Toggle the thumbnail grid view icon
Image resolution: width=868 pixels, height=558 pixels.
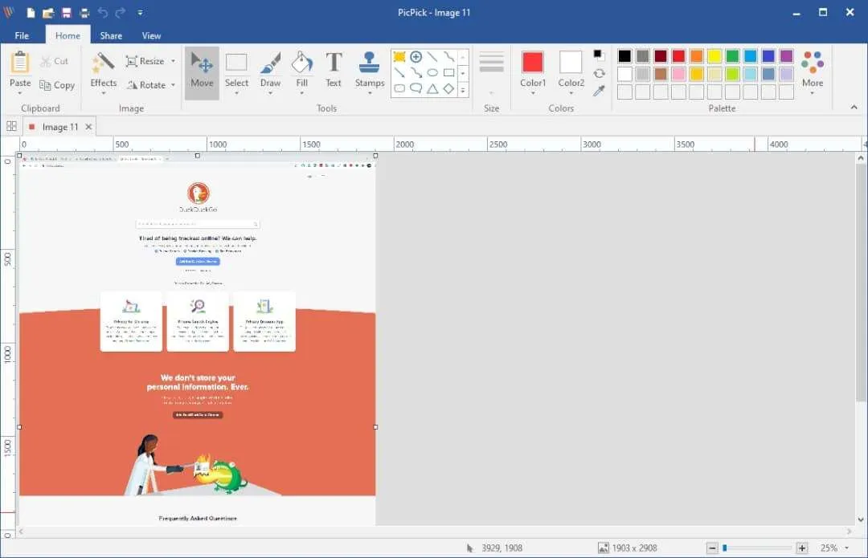[x=11, y=126]
